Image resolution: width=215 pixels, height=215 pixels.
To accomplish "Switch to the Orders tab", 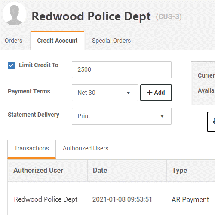I will coord(14,41).
